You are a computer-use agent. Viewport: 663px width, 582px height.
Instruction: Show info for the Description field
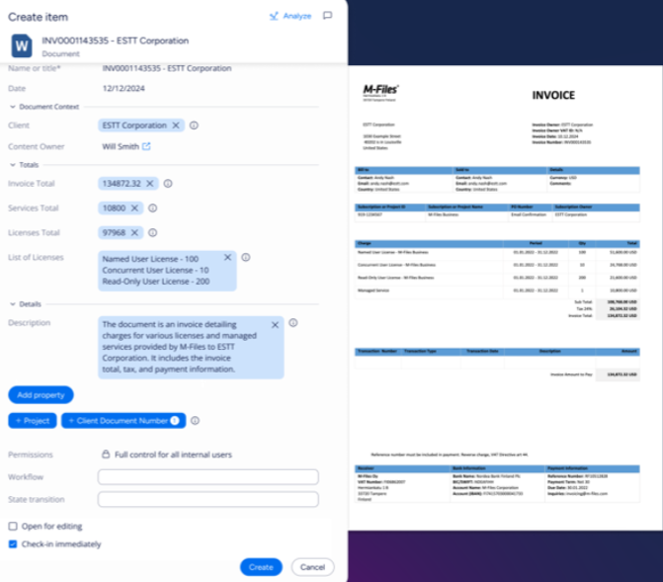coord(293,323)
